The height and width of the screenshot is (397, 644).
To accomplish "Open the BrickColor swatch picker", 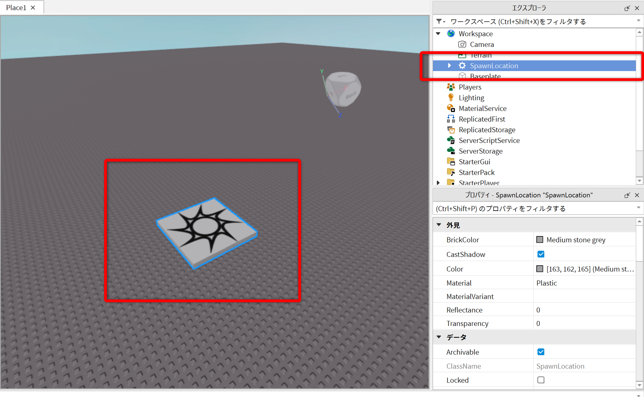I will coord(540,240).
